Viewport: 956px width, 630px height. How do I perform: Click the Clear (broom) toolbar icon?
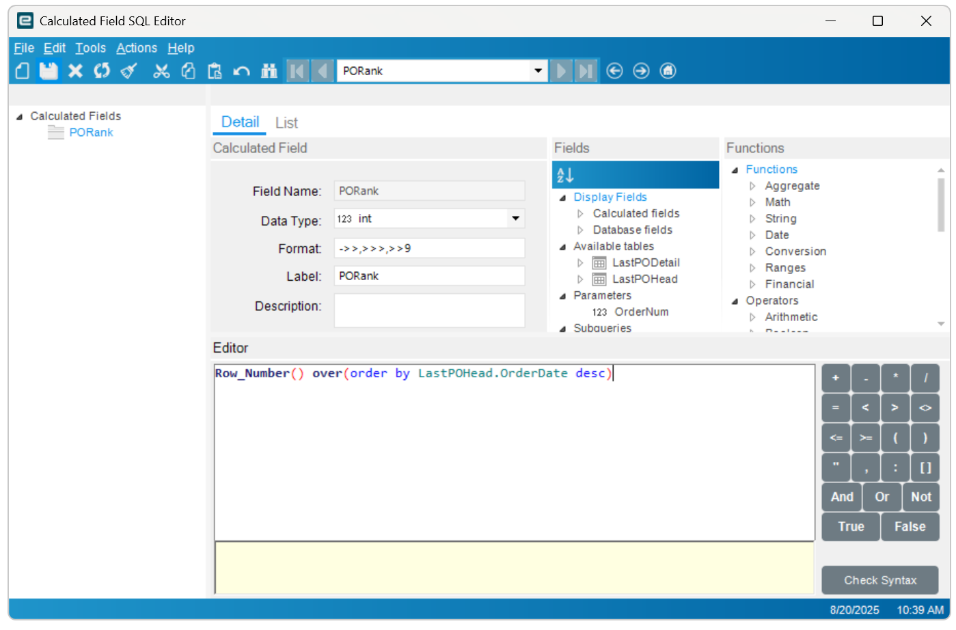[x=129, y=71]
